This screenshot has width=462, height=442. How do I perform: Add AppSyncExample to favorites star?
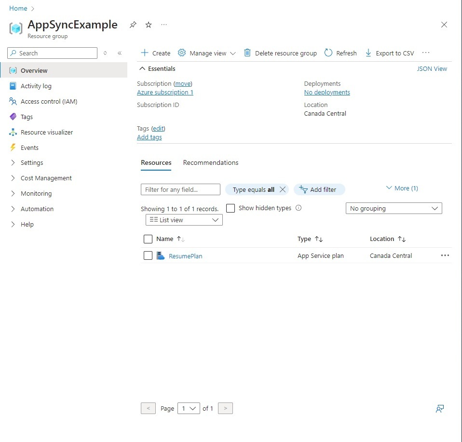pyautogui.click(x=148, y=25)
